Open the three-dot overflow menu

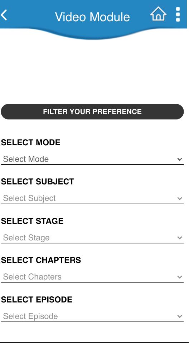pyautogui.click(x=178, y=14)
